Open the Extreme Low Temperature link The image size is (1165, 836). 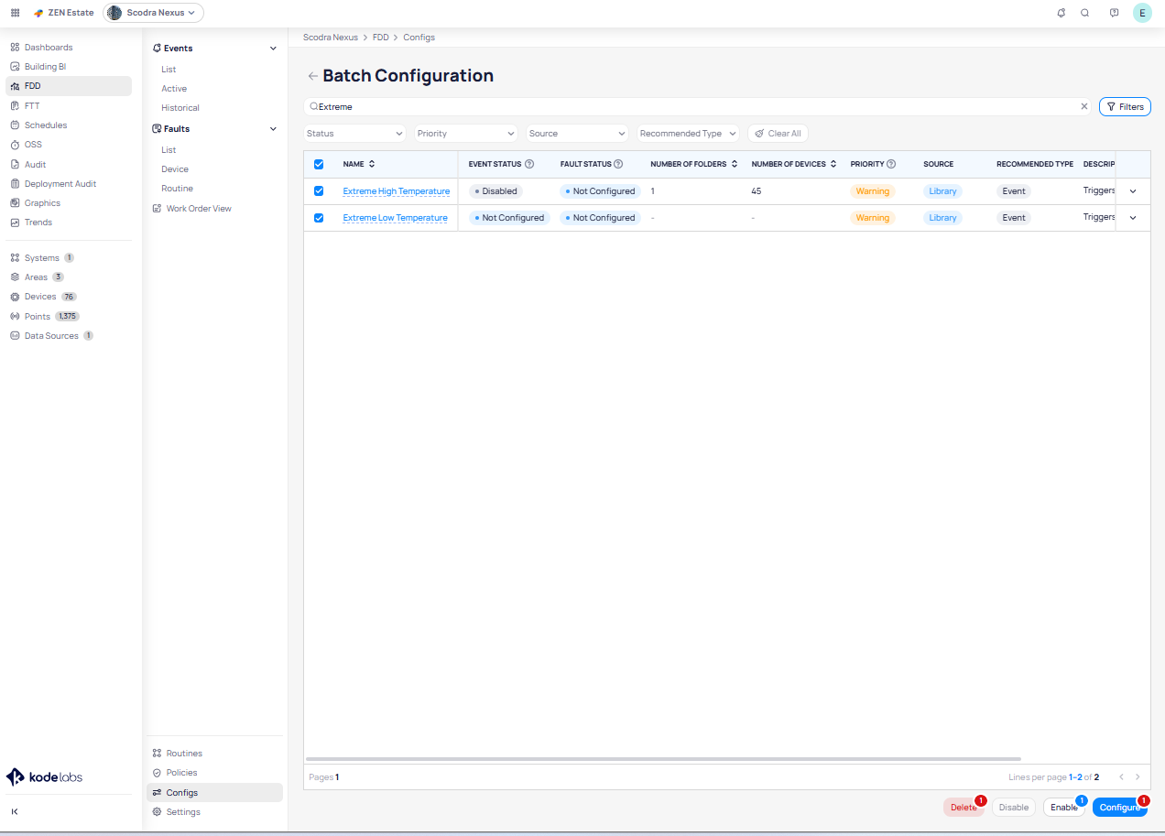pos(395,218)
